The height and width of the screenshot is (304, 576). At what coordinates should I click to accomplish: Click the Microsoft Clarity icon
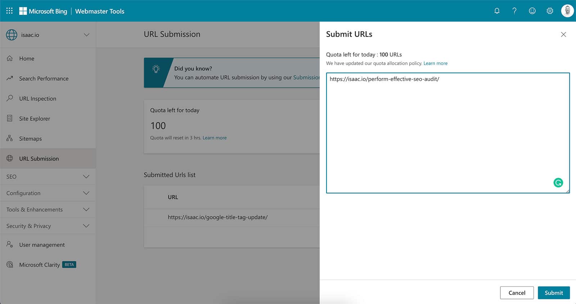pyautogui.click(x=10, y=264)
